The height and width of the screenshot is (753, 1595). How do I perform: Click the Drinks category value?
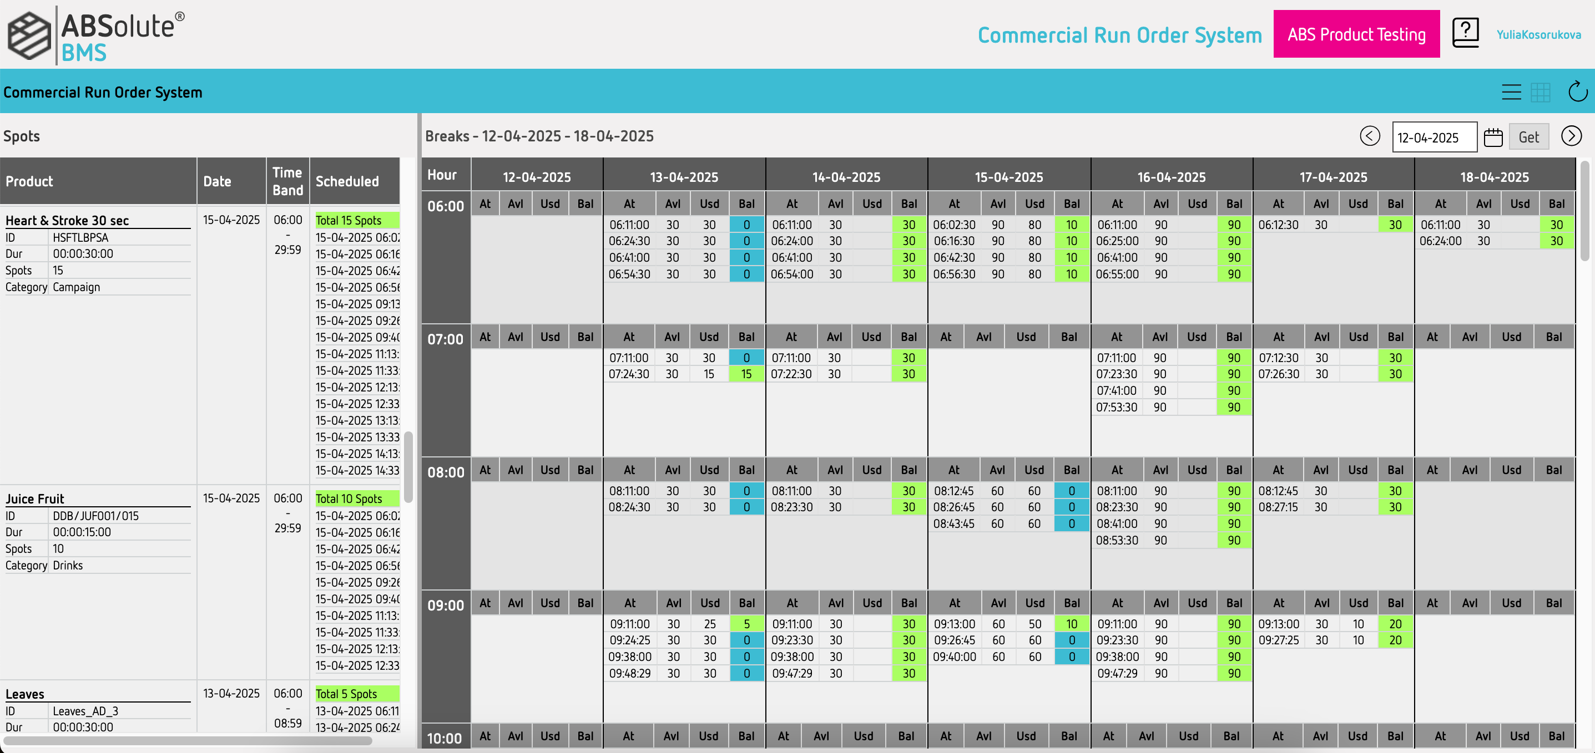pos(68,566)
